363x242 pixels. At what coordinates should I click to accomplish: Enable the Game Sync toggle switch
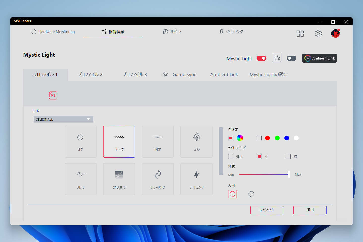tap(292, 58)
